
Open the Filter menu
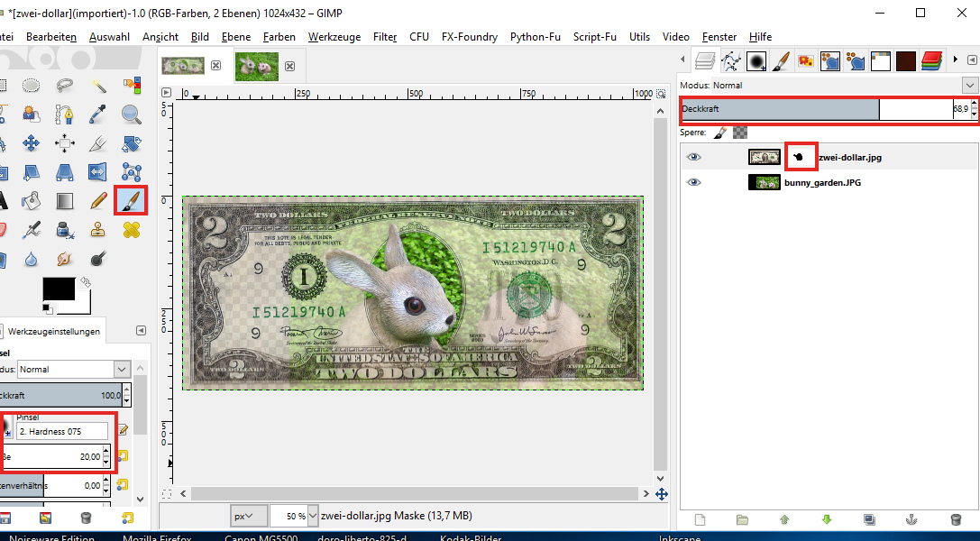point(385,37)
